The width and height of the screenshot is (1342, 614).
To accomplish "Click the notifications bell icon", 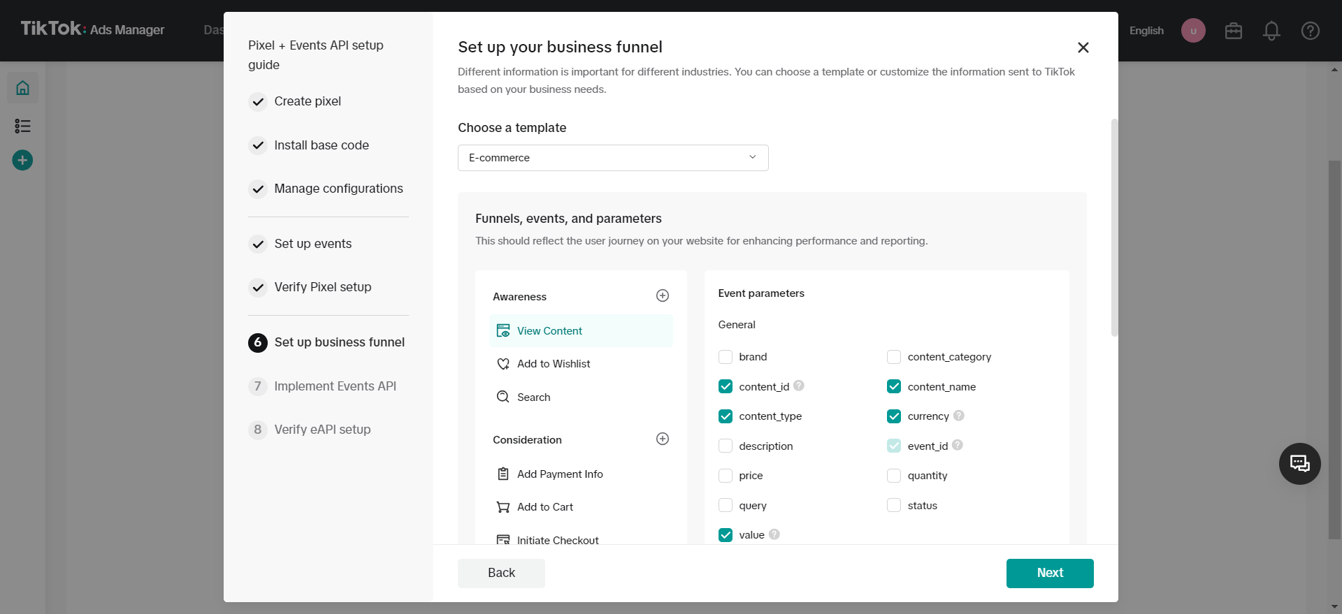I will click(1271, 31).
